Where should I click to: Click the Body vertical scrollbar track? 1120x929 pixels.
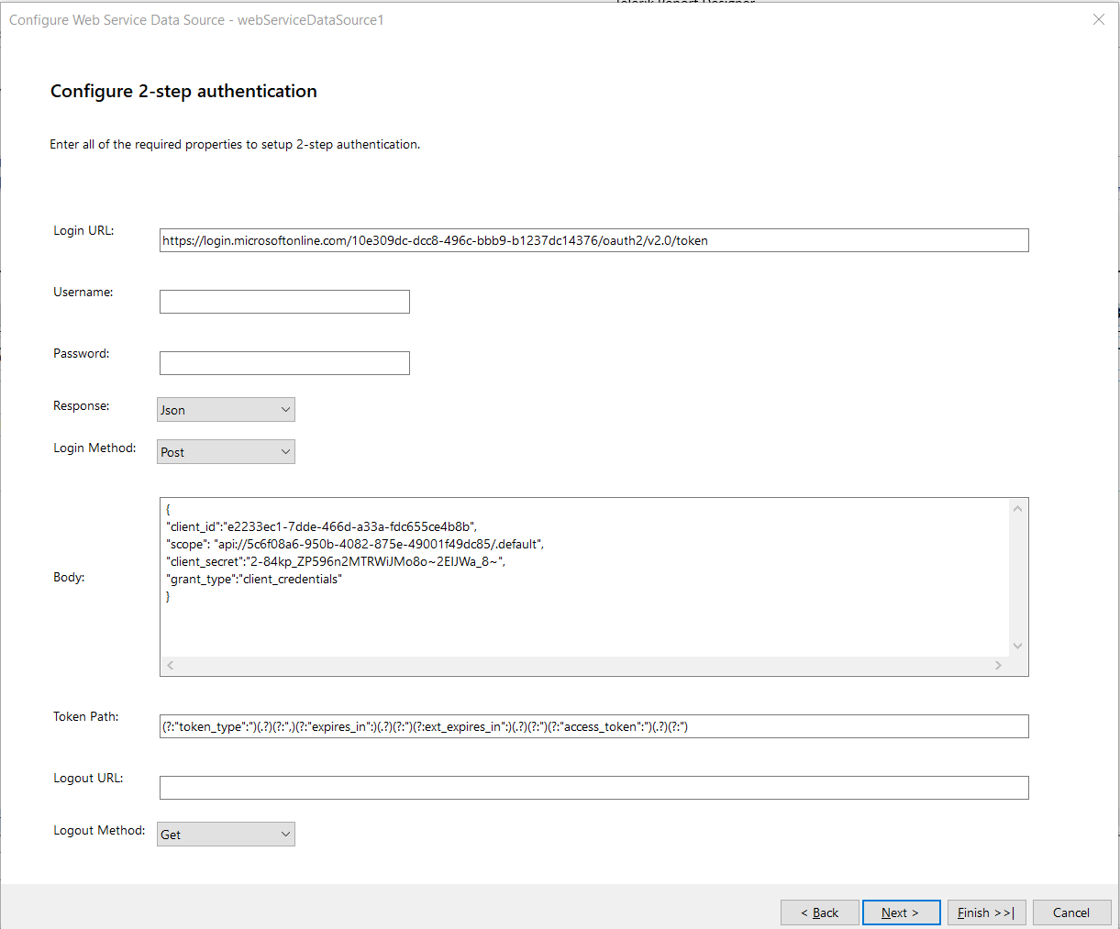click(x=1017, y=578)
